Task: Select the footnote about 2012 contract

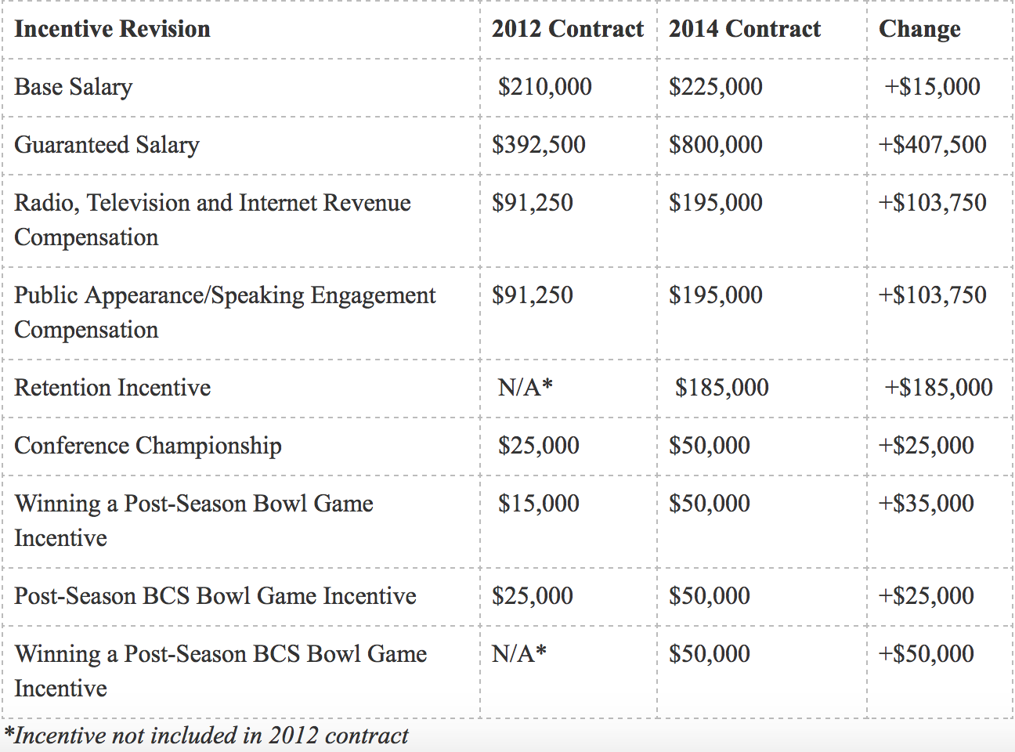Action: click(206, 736)
